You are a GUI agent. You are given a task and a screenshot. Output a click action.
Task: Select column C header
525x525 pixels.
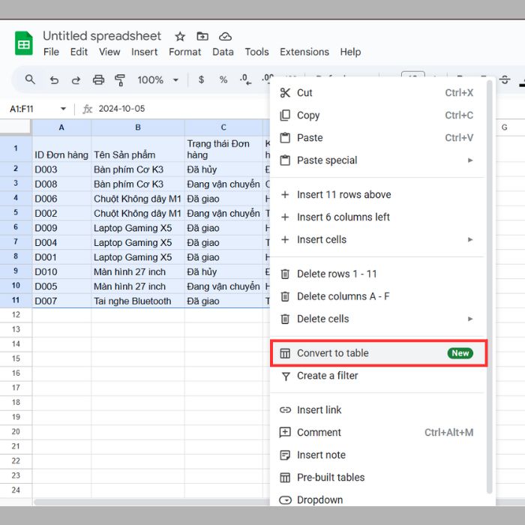pyautogui.click(x=223, y=127)
